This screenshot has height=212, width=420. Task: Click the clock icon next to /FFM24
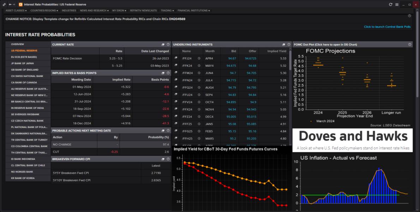click(x=199, y=72)
